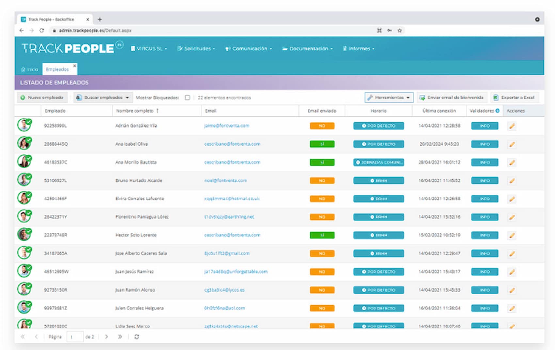The height and width of the screenshot is (350, 555).
Task: Edit Bruno Hurtado Alcaide via pencil icon
Action: pos(512,181)
